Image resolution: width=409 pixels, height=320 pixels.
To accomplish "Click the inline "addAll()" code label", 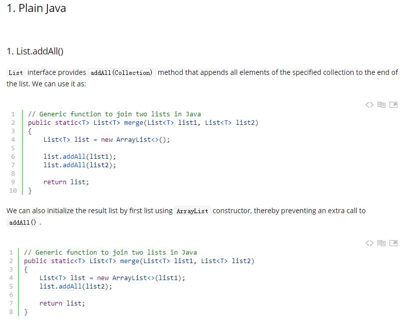I will point(22,223).
